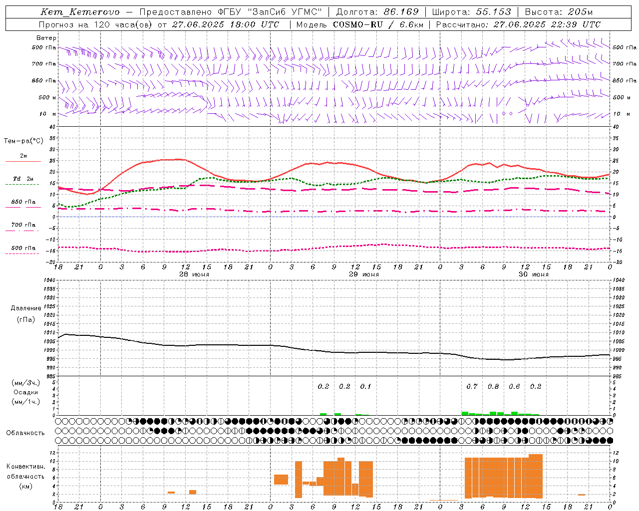This screenshot has width=639, height=511.
Task: Select the Тем-ра(°C) temperature panel label
Action: tap(23, 141)
